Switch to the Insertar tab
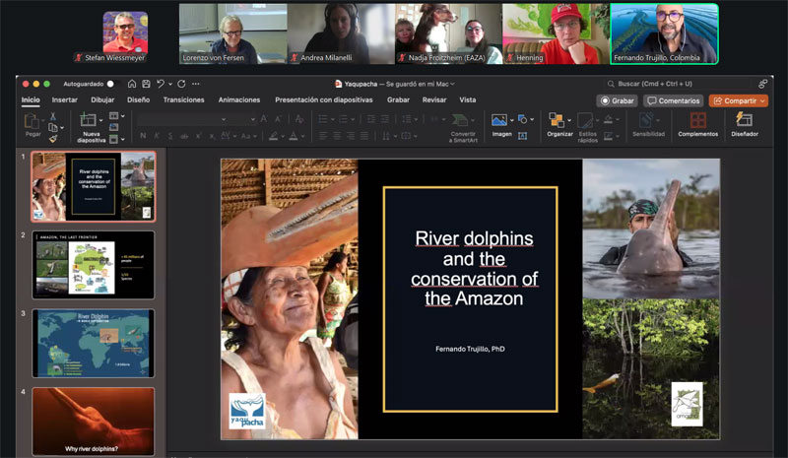The width and height of the screenshot is (788, 458). pos(65,100)
